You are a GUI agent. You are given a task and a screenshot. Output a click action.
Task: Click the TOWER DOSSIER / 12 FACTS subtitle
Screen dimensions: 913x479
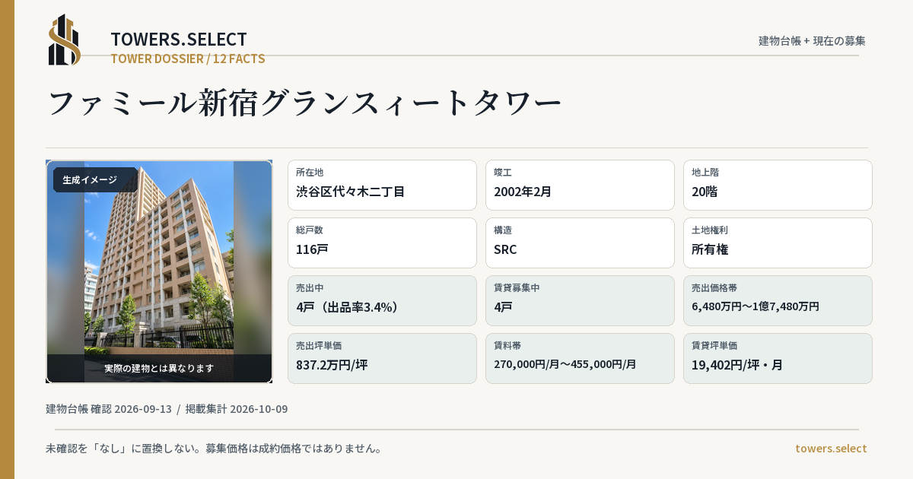188,59
